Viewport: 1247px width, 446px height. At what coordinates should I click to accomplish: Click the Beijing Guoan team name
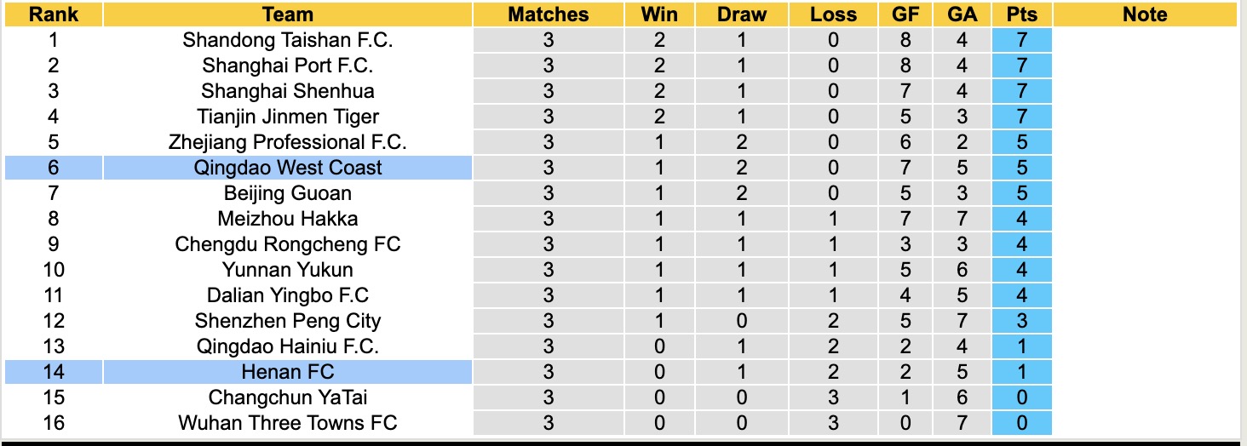(x=288, y=193)
